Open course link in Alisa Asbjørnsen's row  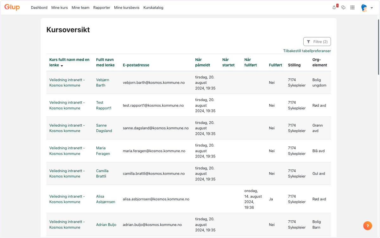pyautogui.click(x=67, y=199)
